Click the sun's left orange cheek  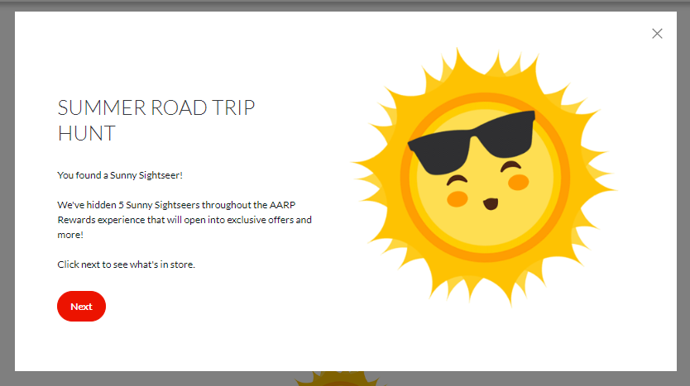tap(458, 199)
